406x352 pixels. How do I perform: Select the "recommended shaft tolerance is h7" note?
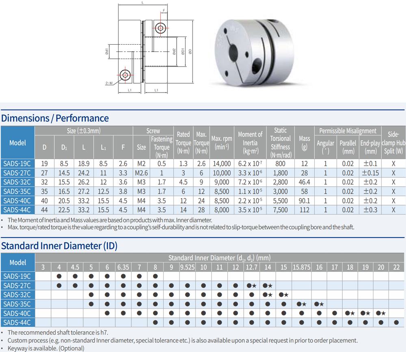(58, 333)
